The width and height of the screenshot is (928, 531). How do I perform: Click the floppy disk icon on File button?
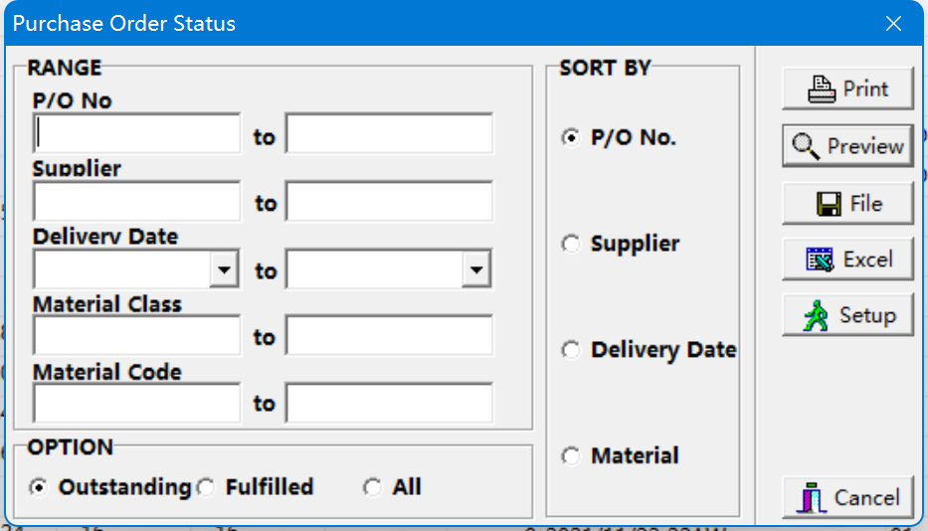(x=829, y=204)
